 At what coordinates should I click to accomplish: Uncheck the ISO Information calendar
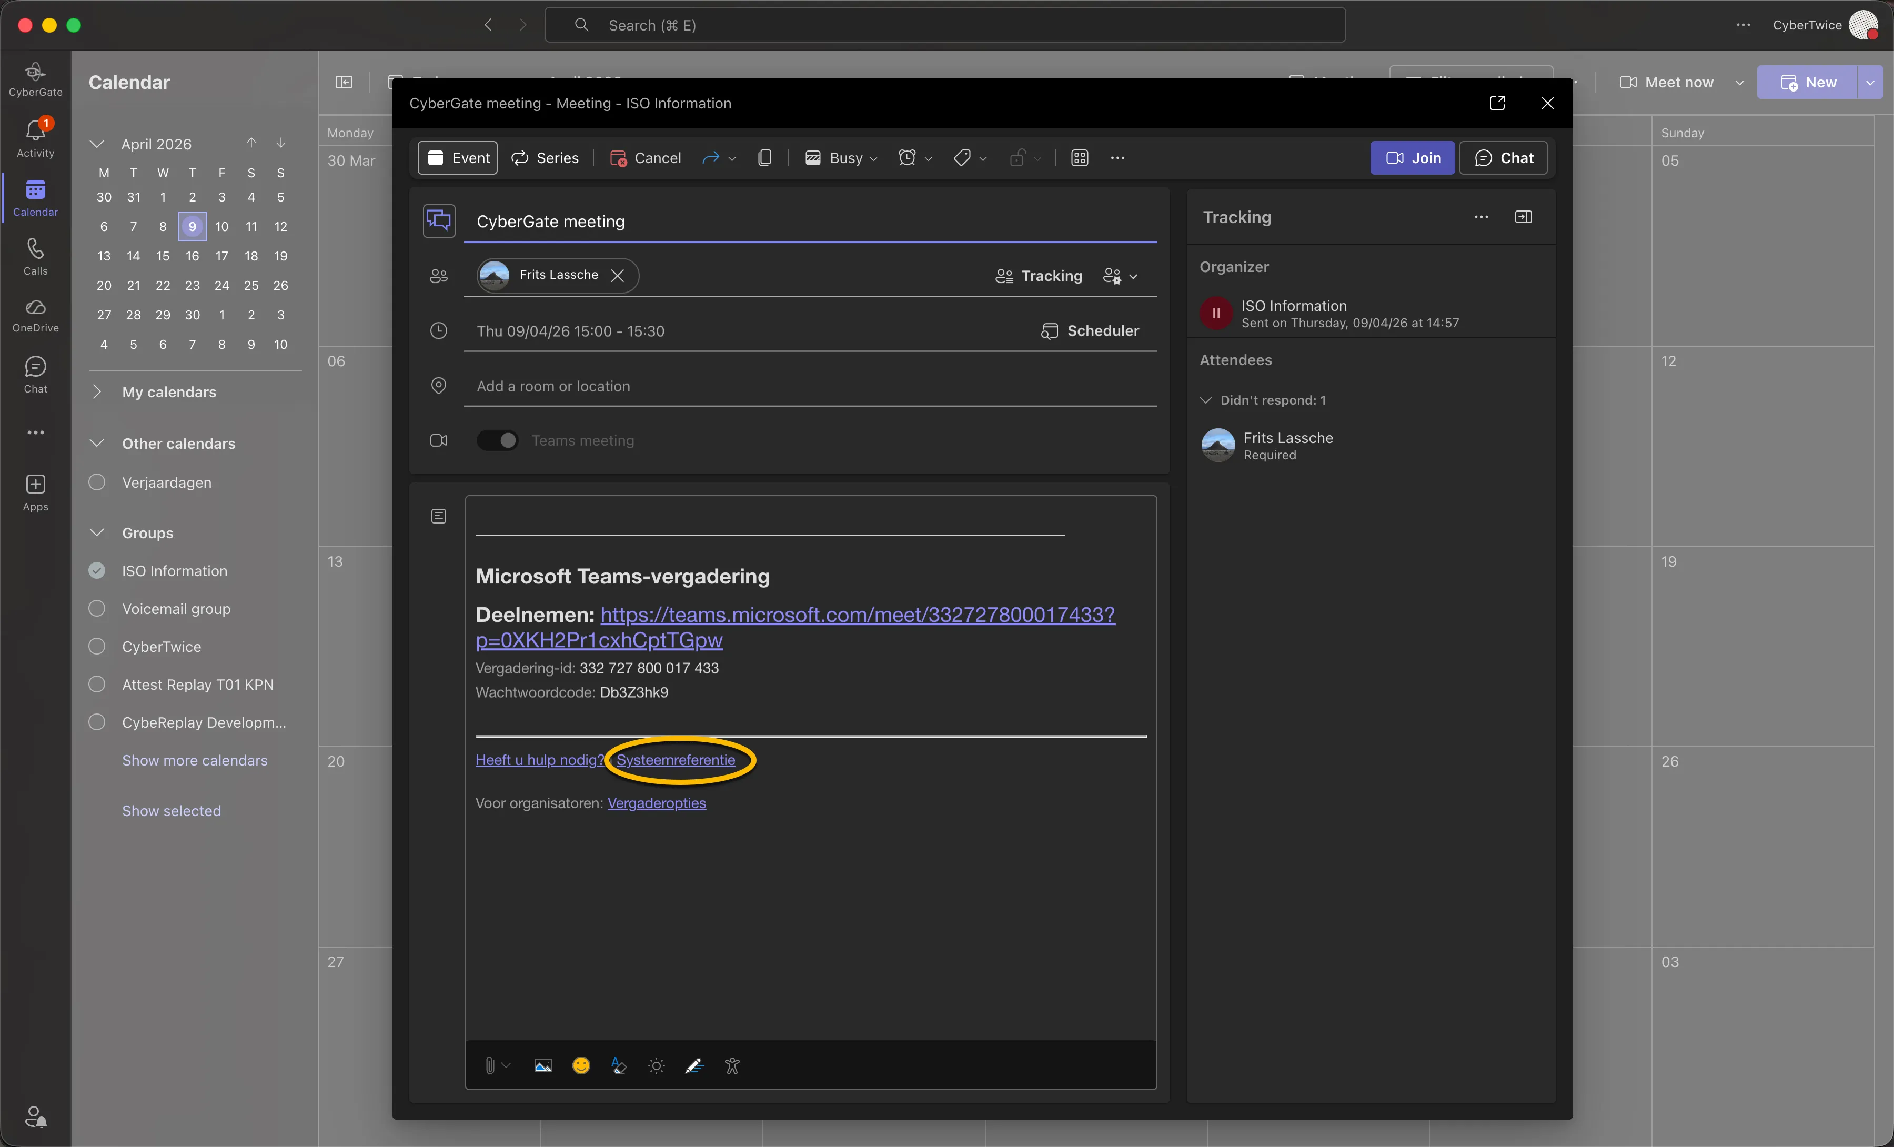point(97,570)
